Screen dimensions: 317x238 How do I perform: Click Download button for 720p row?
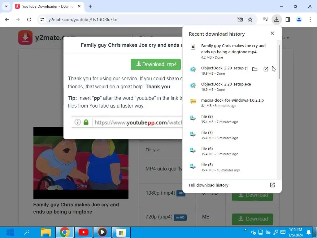[252, 219]
